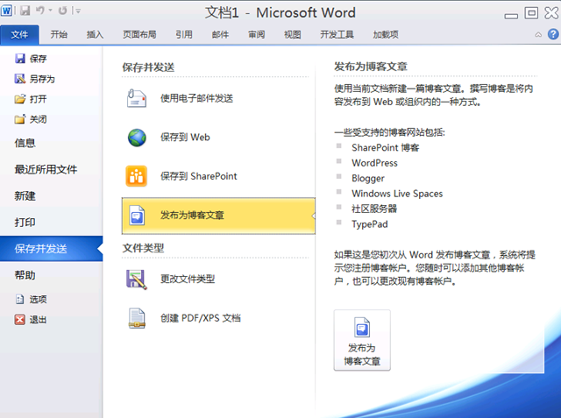Select the highlighted 保存并发送 section

[51, 249]
